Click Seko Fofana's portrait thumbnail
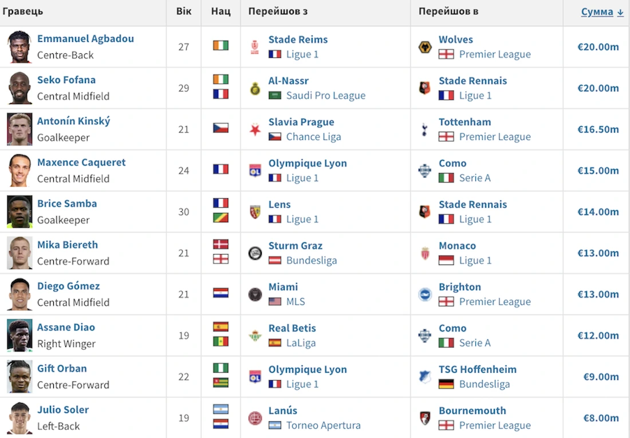Image resolution: width=630 pixels, height=438 pixels. point(19,88)
